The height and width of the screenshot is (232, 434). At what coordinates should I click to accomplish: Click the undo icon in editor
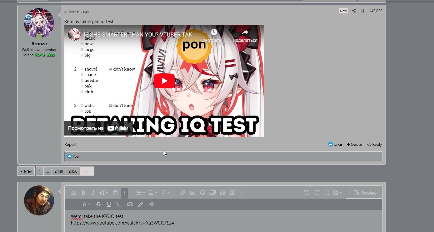click(307, 193)
